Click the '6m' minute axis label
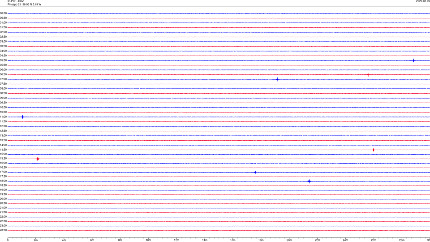The height and width of the screenshot is (242, 430). coord(92,240)
